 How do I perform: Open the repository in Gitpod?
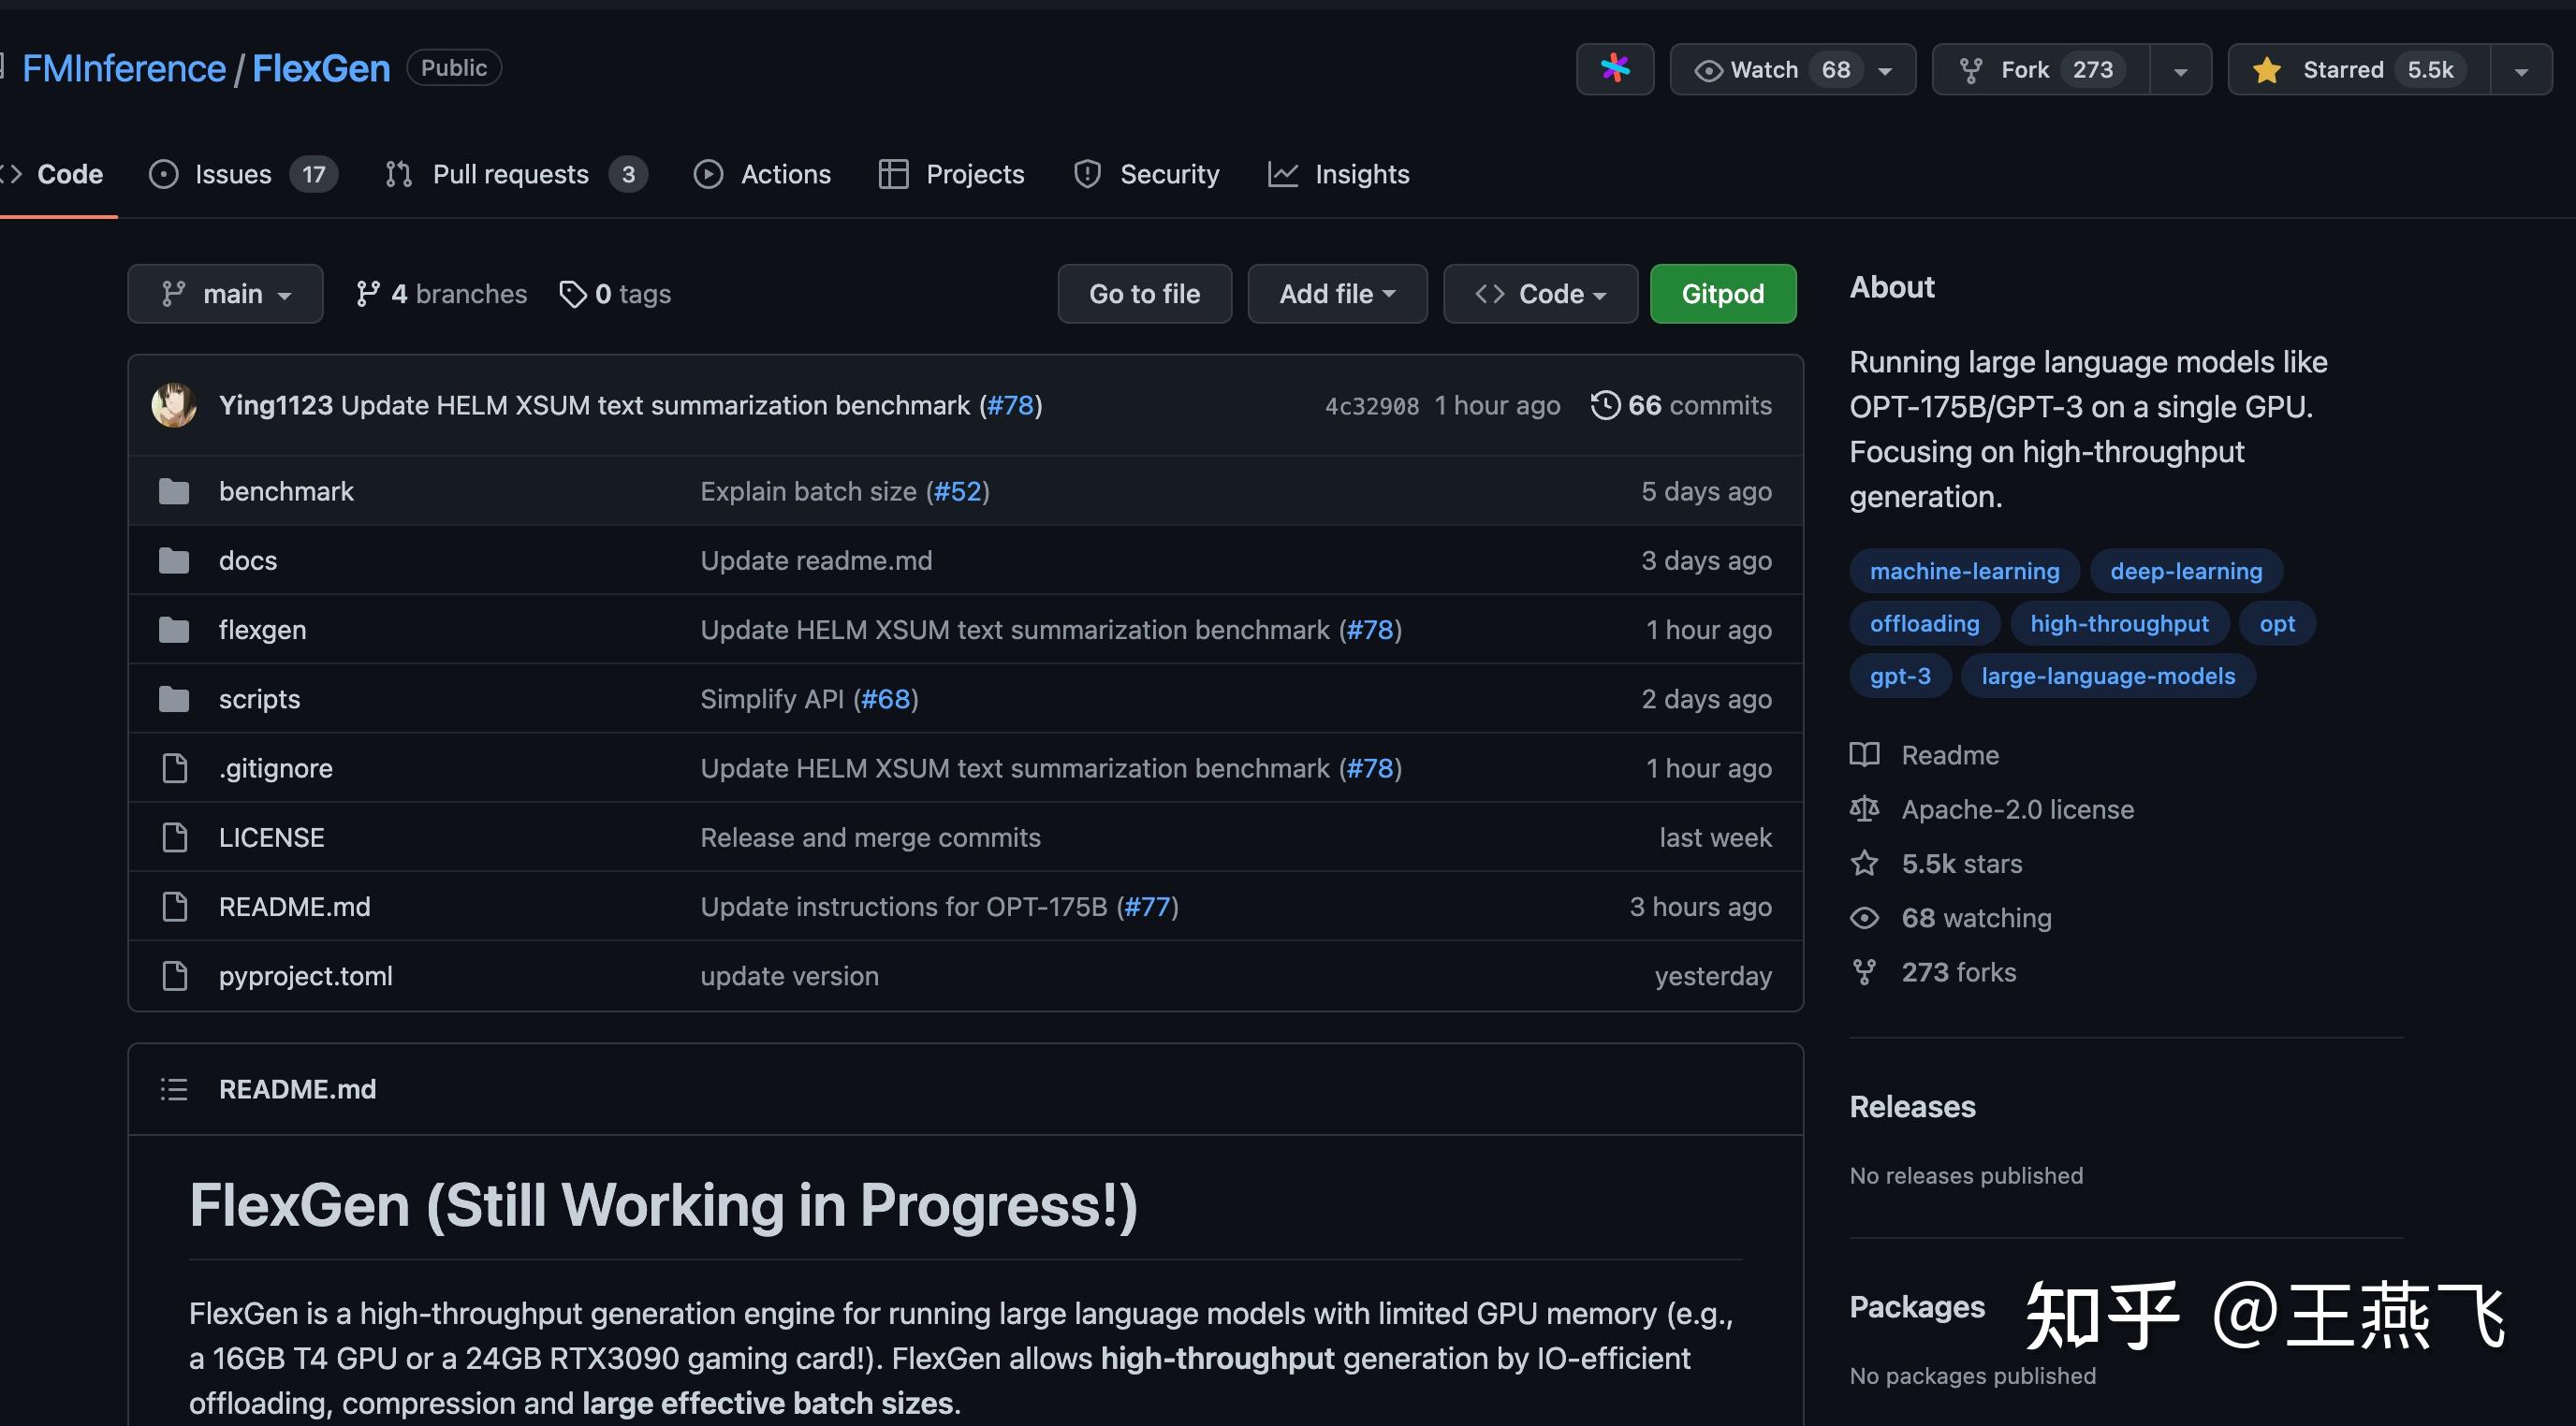pyautogui.click(x=1722, y=293)
